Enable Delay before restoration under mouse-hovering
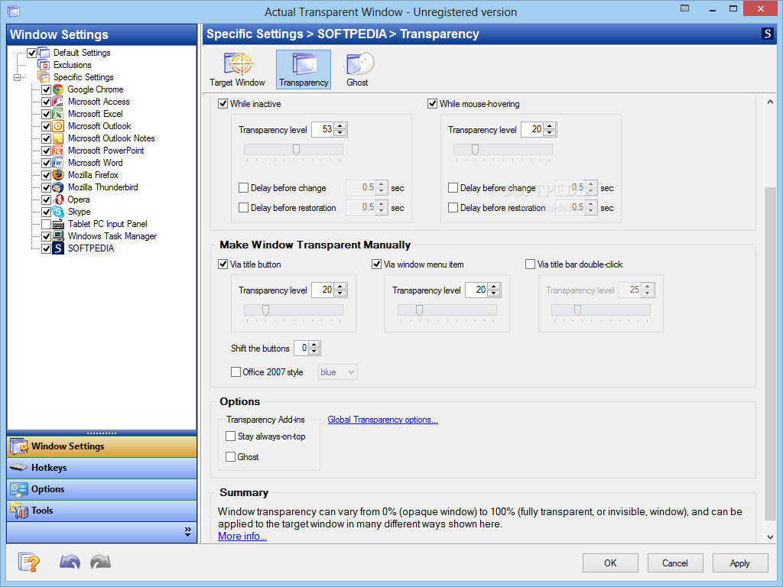Viewport: 783px width, 587px height. pos(453,208)
